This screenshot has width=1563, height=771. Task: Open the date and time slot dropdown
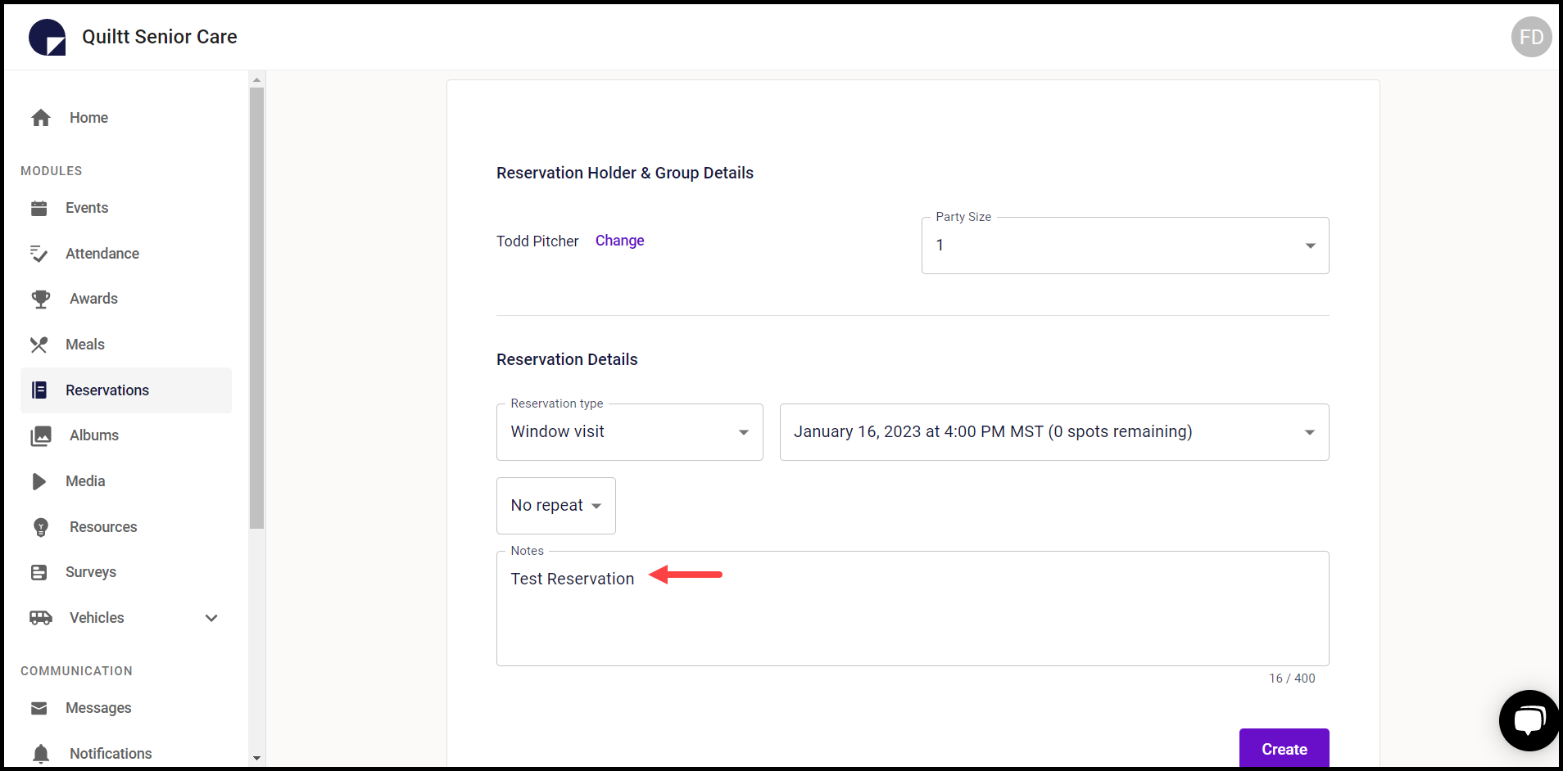[1053, 432]
